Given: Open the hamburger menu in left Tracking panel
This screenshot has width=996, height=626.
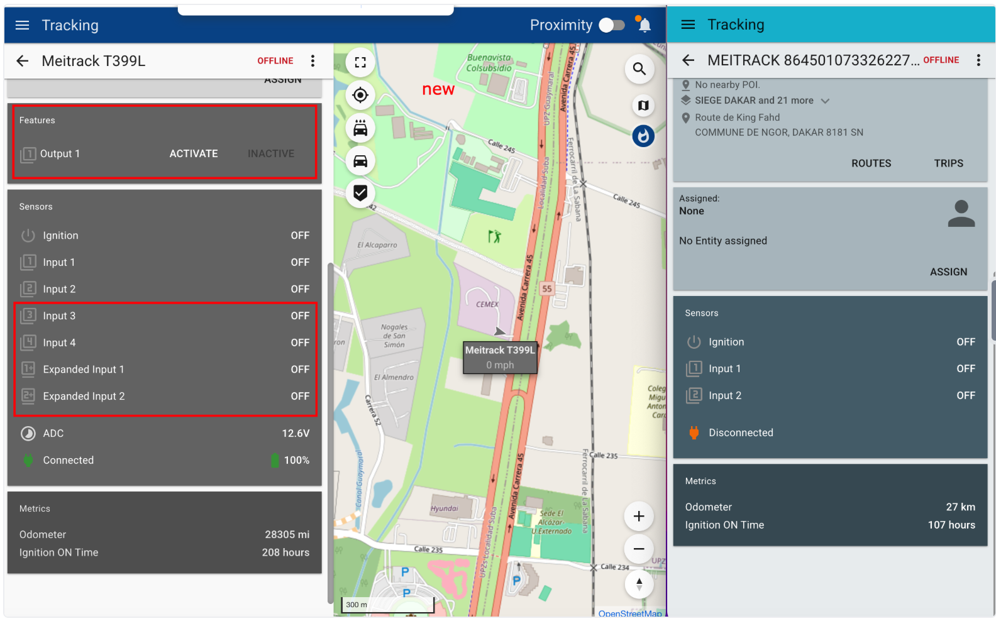Looking at the screenshot, I should pos(23,25).
